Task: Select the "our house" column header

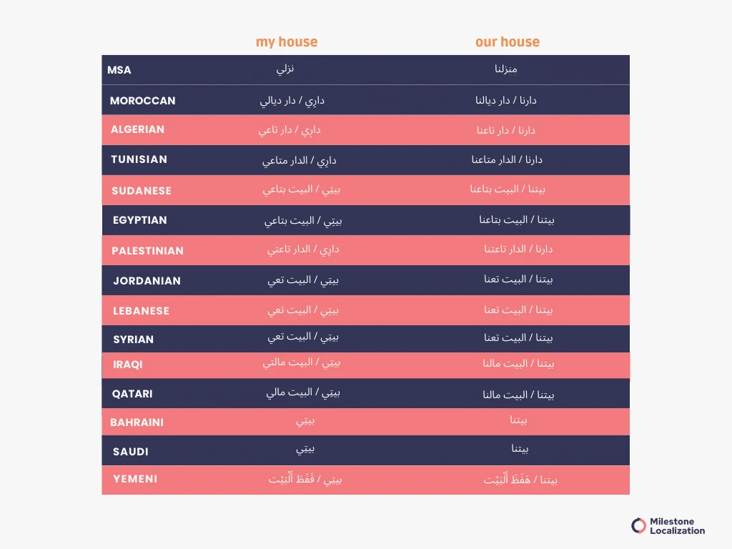Action: coord(508,42)
